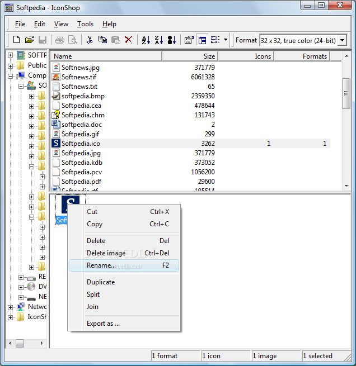This screenshot has height=366, width=356.
Task: Sort the list by the Size column header
Action: tap(190, 56)
